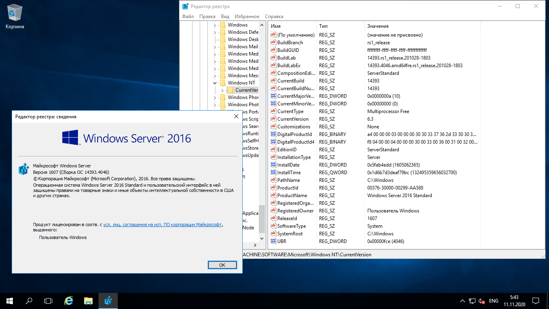Click the ProductName string icon
Screen dimensions: 549x309
(x=273, y=196)
